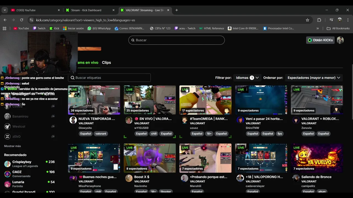The image size is (353, 198).
Task: Click the Manshiii channel avatar
Action: click(184, 178)
